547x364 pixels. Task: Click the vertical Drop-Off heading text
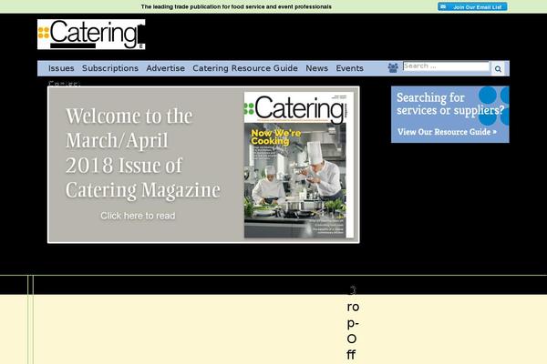point(352,323)
